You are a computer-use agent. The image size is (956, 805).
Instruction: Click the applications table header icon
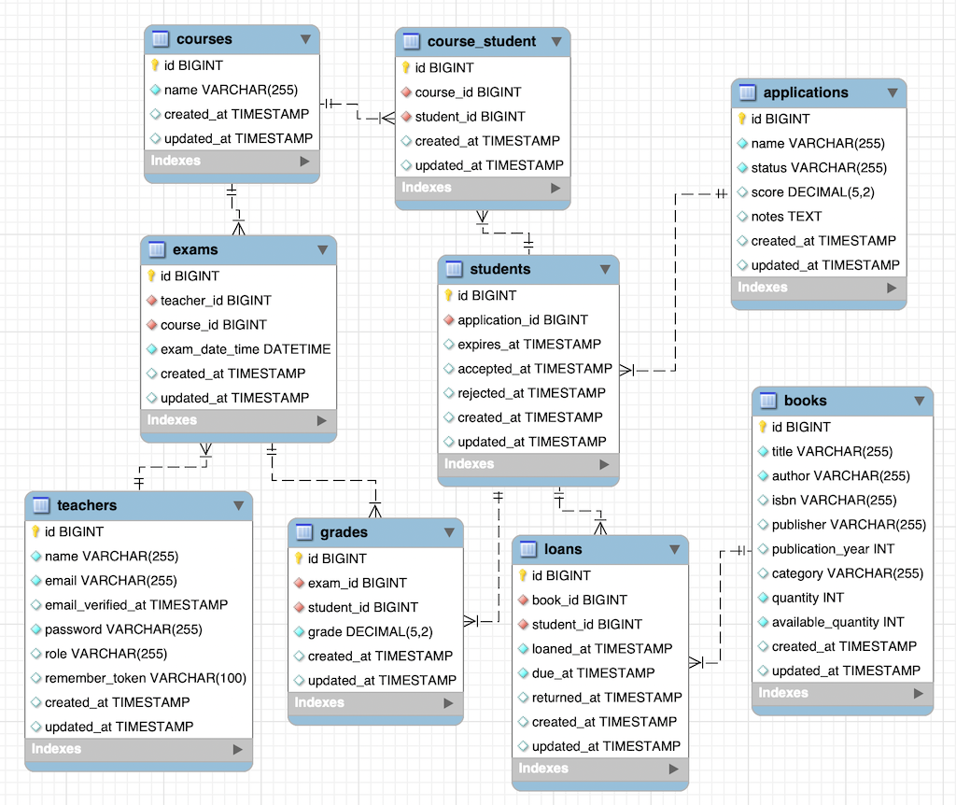tap(747, 92)
